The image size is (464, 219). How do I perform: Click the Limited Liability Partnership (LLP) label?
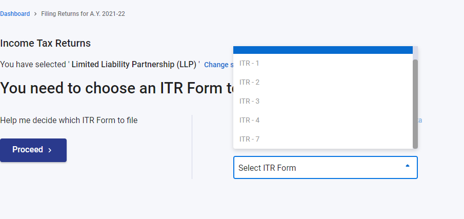pyautogui.click(x=134, y=65)
